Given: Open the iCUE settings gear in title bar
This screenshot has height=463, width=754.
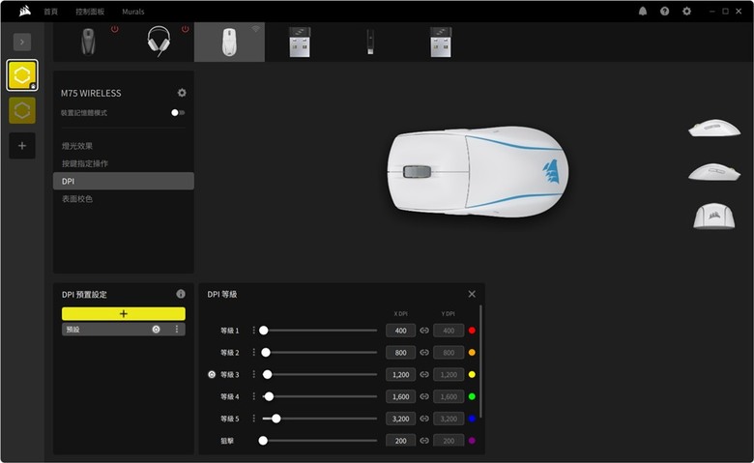Looking at the screenshot, I should (686, 11).
